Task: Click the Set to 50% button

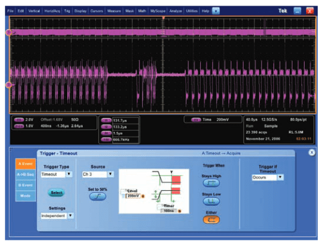Action: pyautogui.click(x=98, y=196)
